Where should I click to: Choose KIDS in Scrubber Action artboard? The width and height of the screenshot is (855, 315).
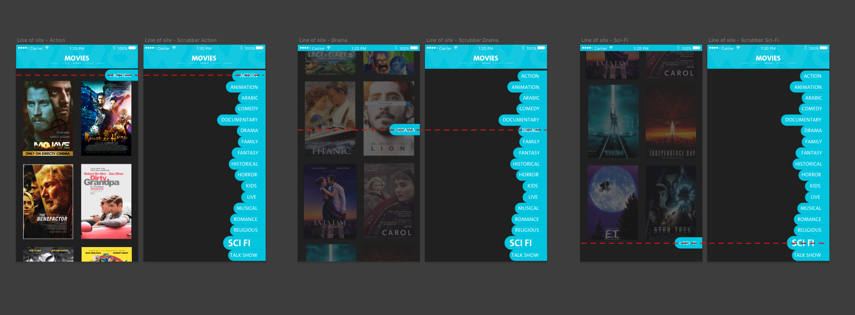pyautogui.click(x=253, y=186)
